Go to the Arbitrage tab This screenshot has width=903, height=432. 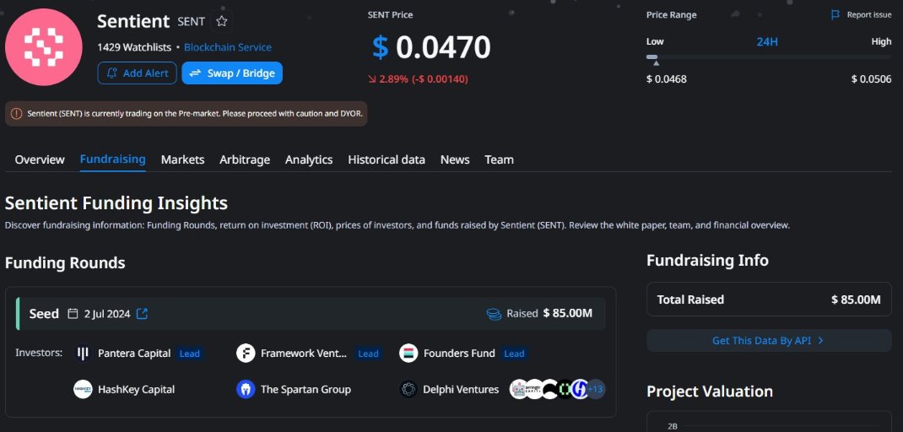pos(245,159)
